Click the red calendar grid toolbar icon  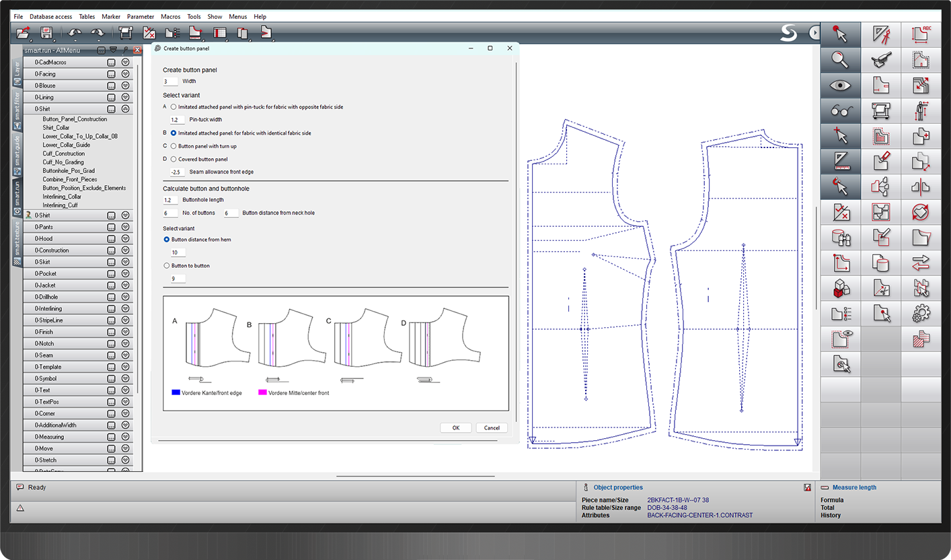[220, 33]
